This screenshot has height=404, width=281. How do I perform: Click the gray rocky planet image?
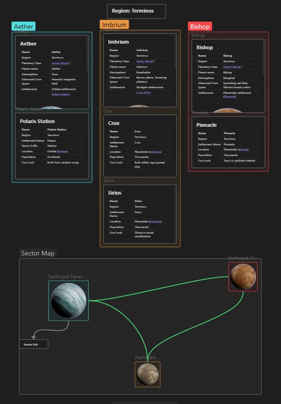tap(147, 374)
